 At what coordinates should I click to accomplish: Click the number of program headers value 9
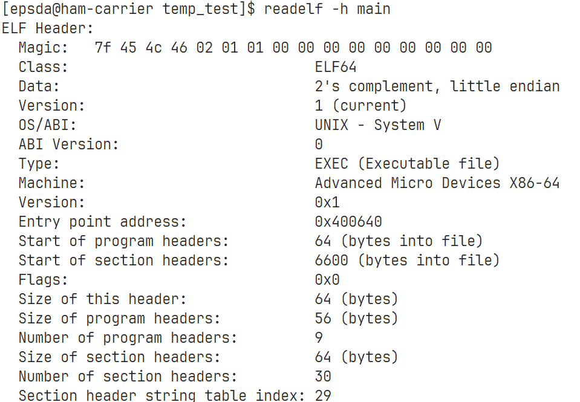319,337
